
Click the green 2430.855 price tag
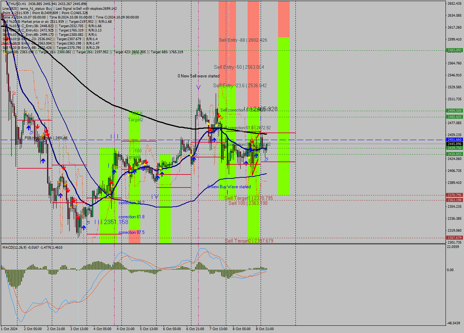pos(454,154)
